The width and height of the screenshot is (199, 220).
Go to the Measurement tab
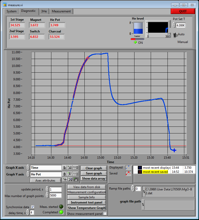tap(61, 11)
